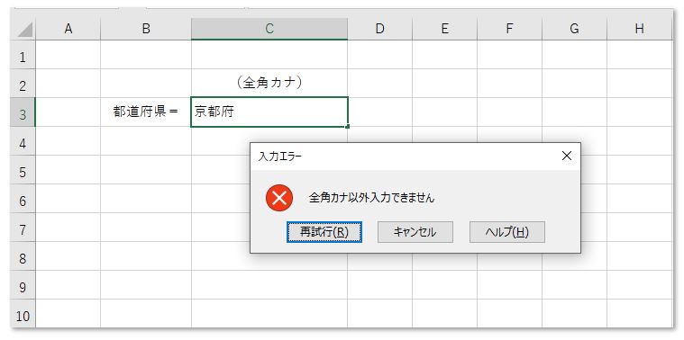
Task: Select row 1 header
Action: point(23,55)
